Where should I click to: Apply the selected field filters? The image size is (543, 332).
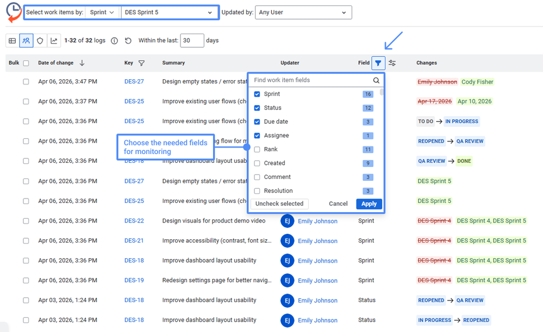[369, 203]
